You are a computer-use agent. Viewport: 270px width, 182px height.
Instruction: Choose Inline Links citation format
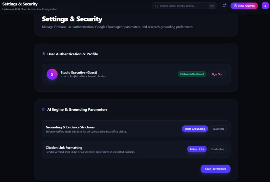[197, 149]
